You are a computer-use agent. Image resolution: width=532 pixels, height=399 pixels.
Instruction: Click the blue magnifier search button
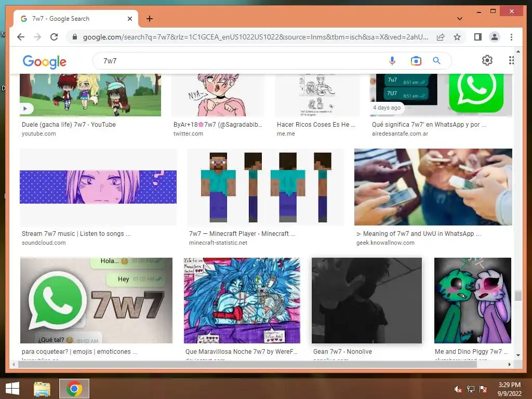tap(436, 61)
